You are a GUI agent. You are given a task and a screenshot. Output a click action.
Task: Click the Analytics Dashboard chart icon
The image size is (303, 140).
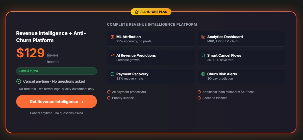click(203, 37)
